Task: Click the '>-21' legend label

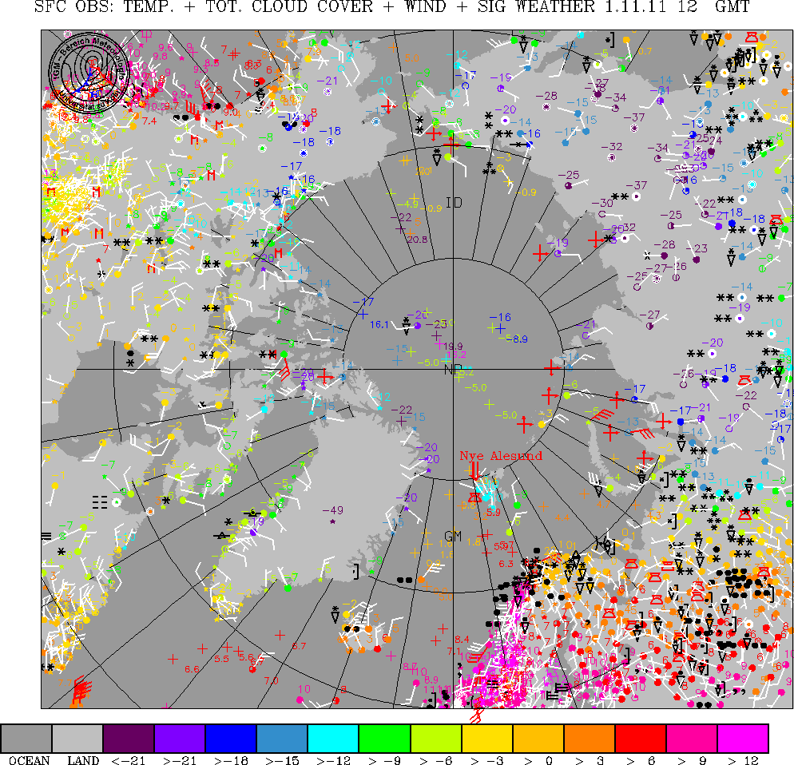Action: 181,760
